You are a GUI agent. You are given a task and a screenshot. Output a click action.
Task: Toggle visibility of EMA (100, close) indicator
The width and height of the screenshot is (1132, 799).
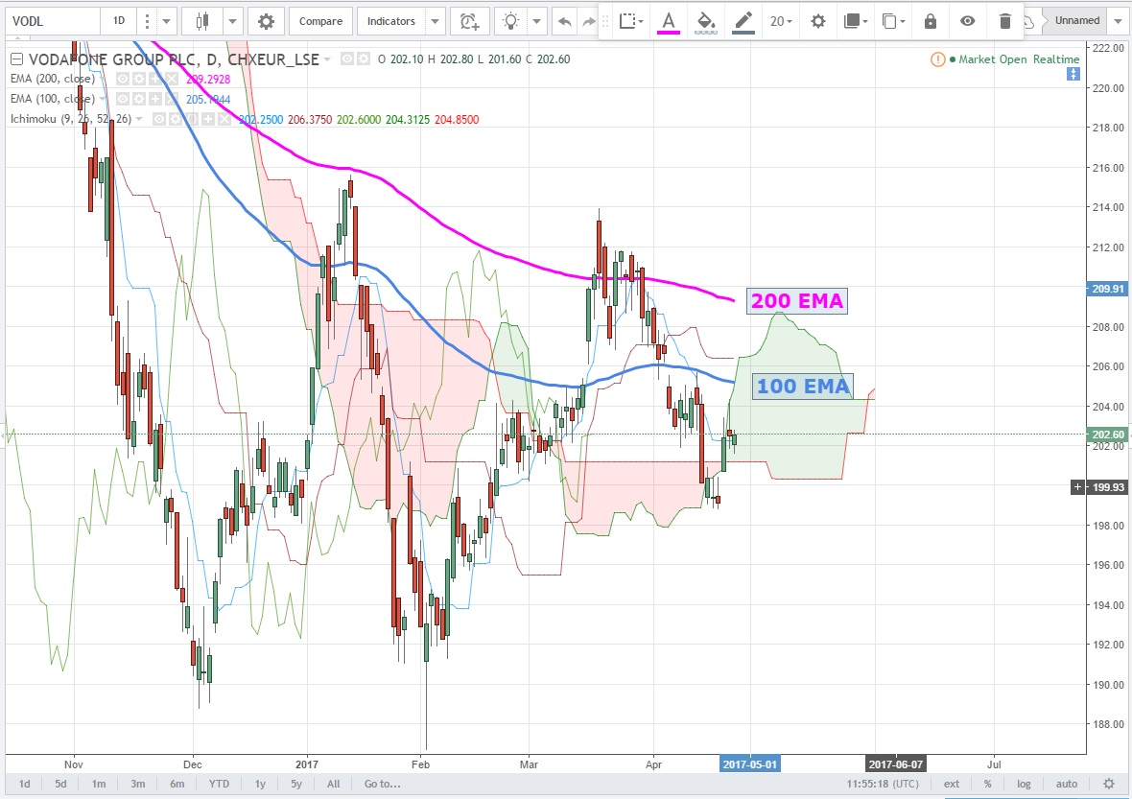pos(124,99)
